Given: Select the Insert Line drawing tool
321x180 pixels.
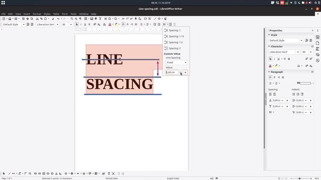Looking at the screenshot, I should tap(9, 173).
